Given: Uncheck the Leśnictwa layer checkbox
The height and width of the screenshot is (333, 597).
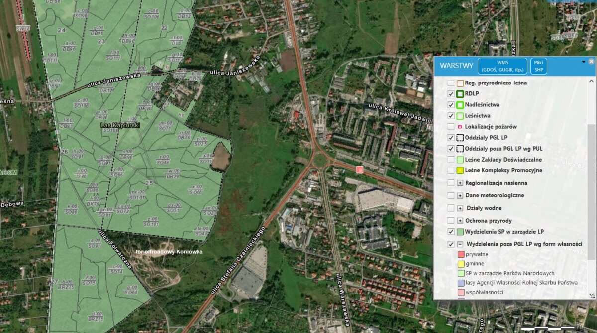Looking at the screenshot, I should pos(451,116).
